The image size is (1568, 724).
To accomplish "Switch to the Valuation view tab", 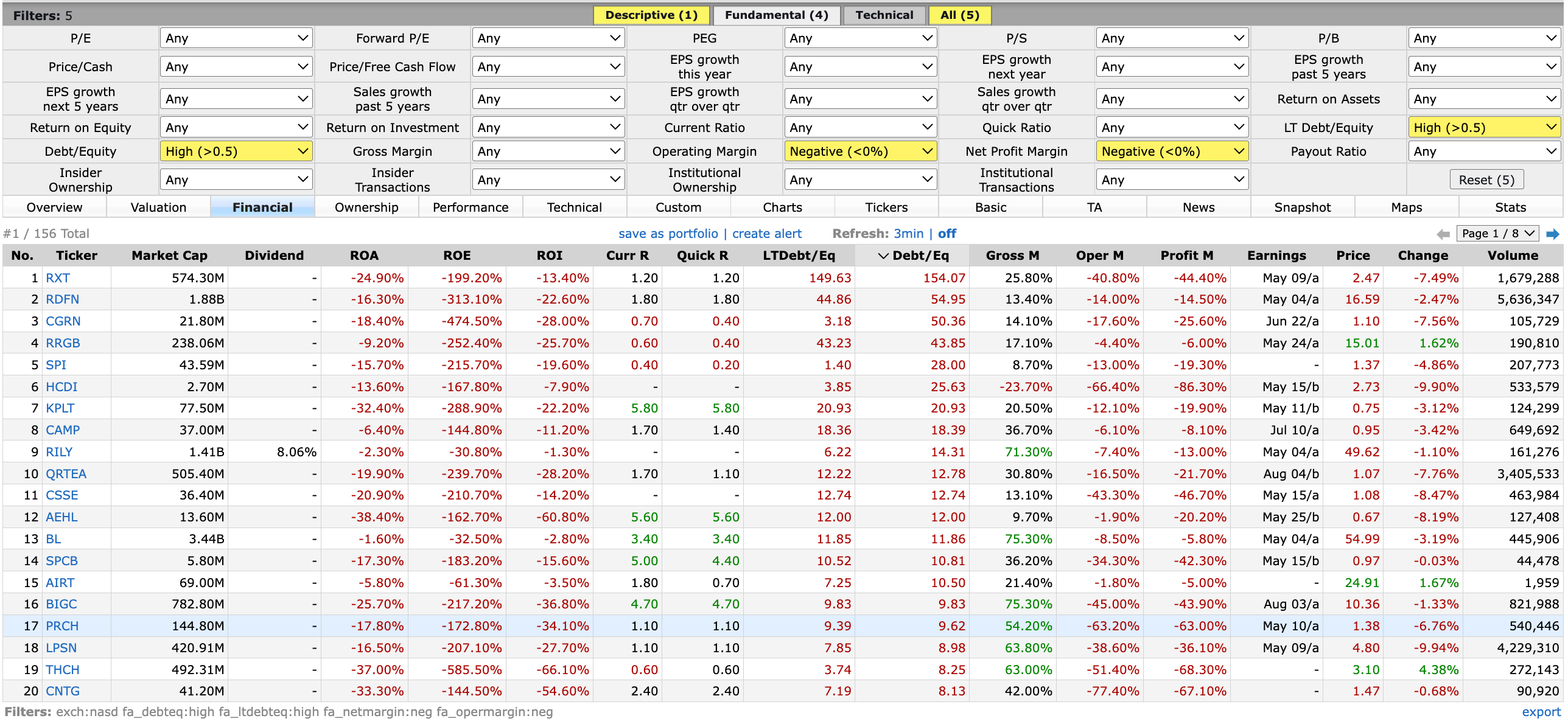I will [158, 207].
